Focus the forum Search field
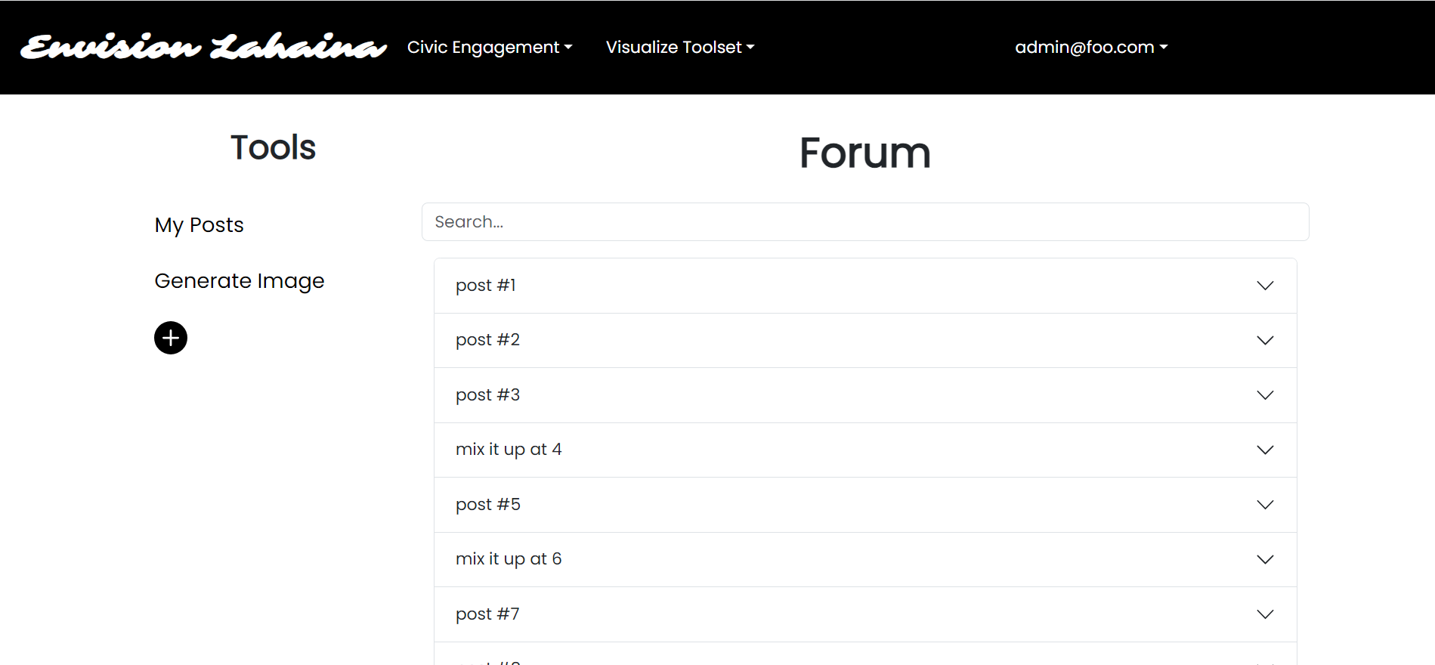Image resolution: width=1435 pixels, height=665 pixels. pos(865,222)
